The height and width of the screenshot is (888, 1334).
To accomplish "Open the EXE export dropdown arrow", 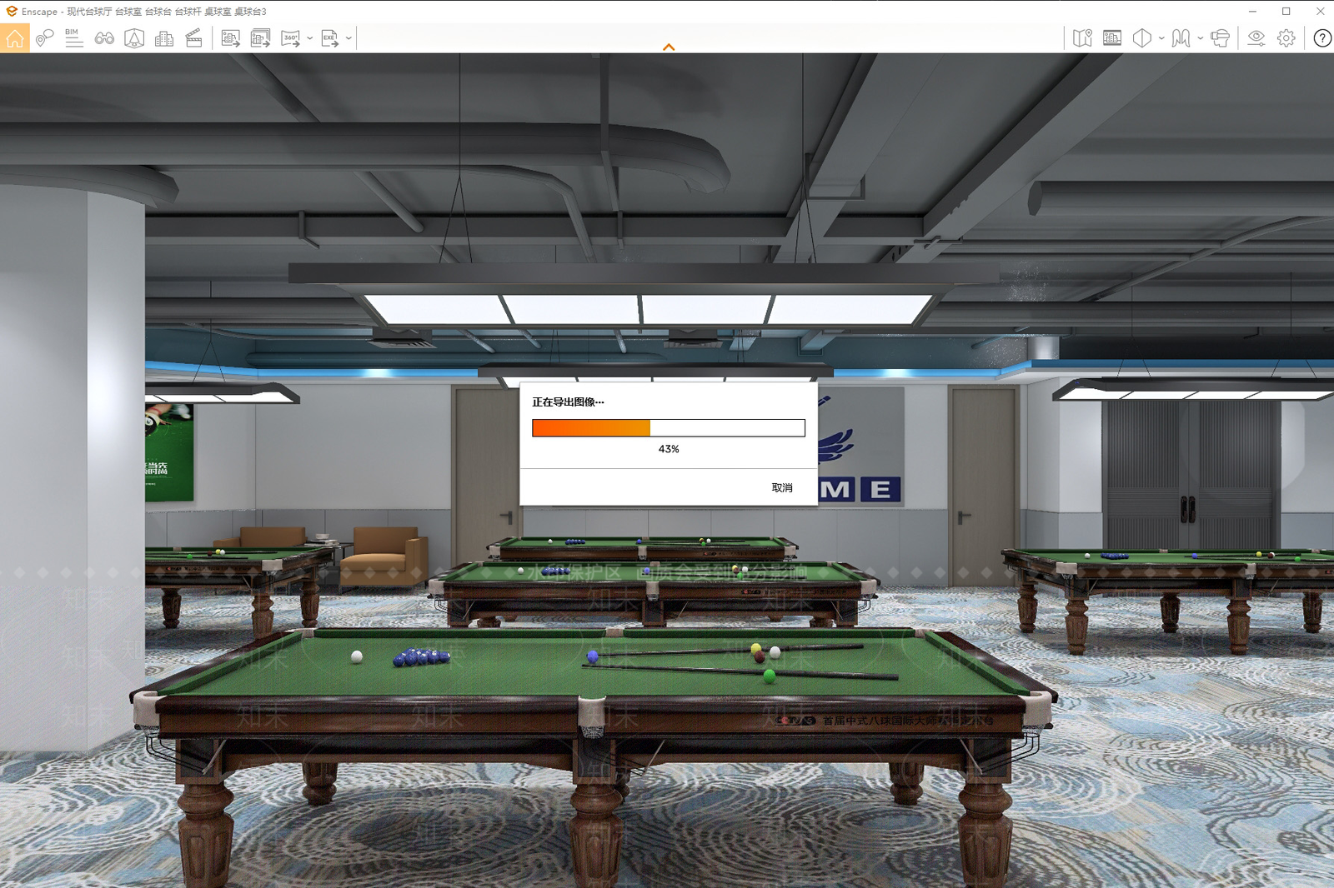I will coord(349,38).
